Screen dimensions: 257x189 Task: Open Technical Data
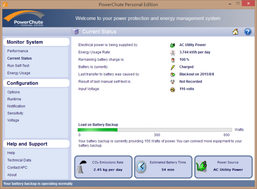coord(19,160)
